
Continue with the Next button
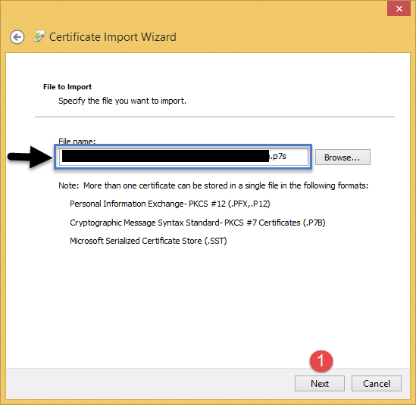click(320, 383)
